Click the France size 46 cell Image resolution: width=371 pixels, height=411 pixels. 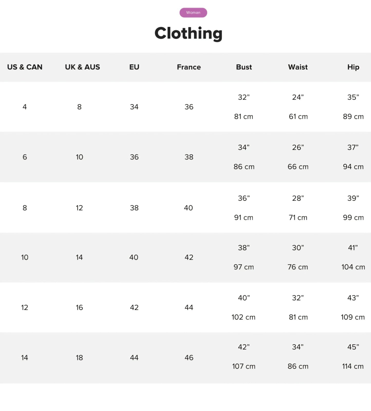click(189, 358)
